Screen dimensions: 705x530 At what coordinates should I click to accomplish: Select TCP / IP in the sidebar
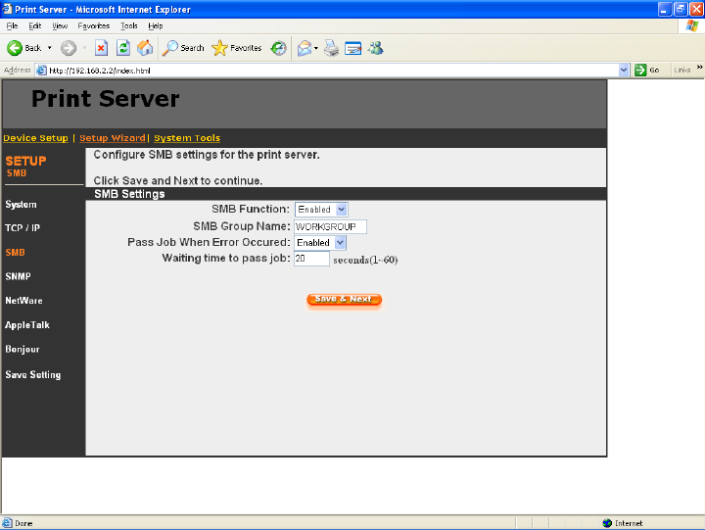coord(23,227)
